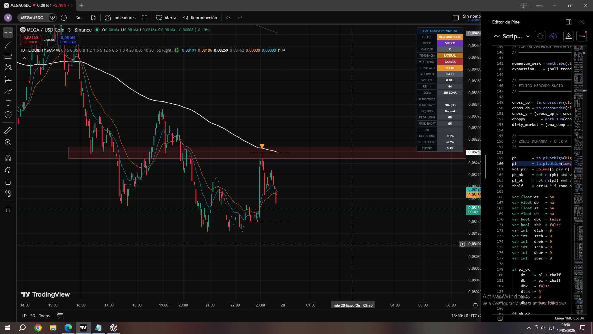Open Google Chrome from taskbar
593x334 pixels.
tap(38, 328)
